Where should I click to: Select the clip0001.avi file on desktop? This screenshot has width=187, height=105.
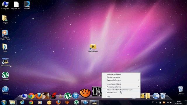pos(16,5)
